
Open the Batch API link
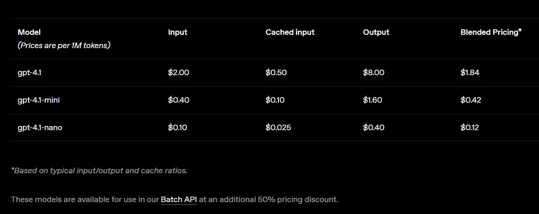(178, 199)
